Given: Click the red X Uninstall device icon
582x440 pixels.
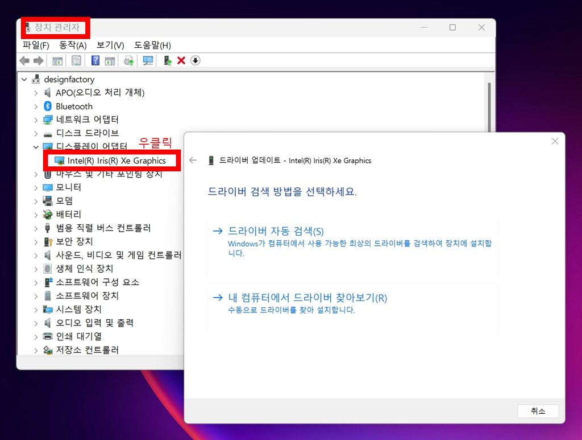Looking at the screenshot, I should click(181, 60).
